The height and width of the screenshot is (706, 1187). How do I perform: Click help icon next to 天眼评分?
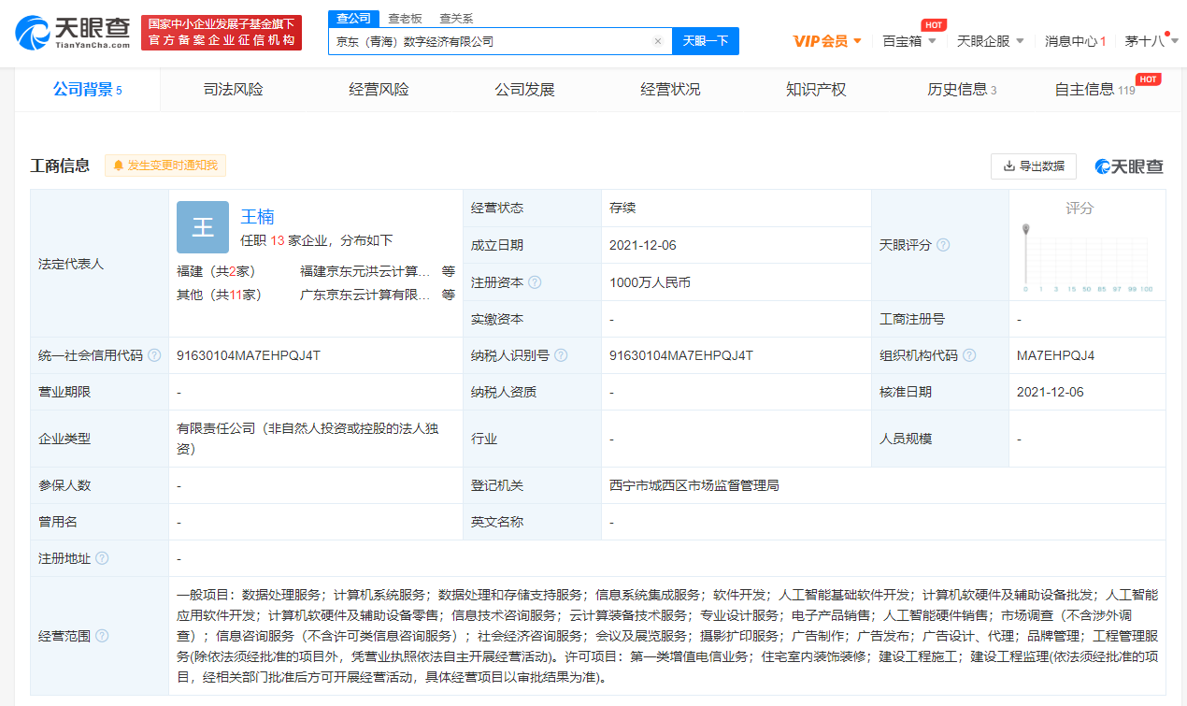click(x=943, y=245)
